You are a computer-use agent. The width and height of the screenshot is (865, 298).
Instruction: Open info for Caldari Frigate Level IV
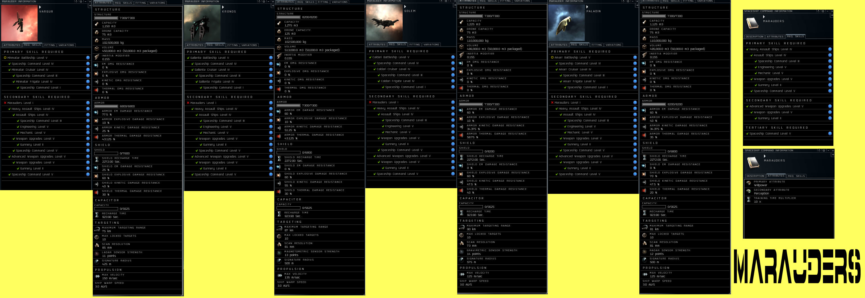pyautogui.click(x=453, y=81)
